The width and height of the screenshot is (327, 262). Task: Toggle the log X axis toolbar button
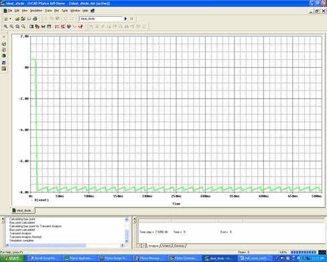pyautogui.click(x=31, y=27)
